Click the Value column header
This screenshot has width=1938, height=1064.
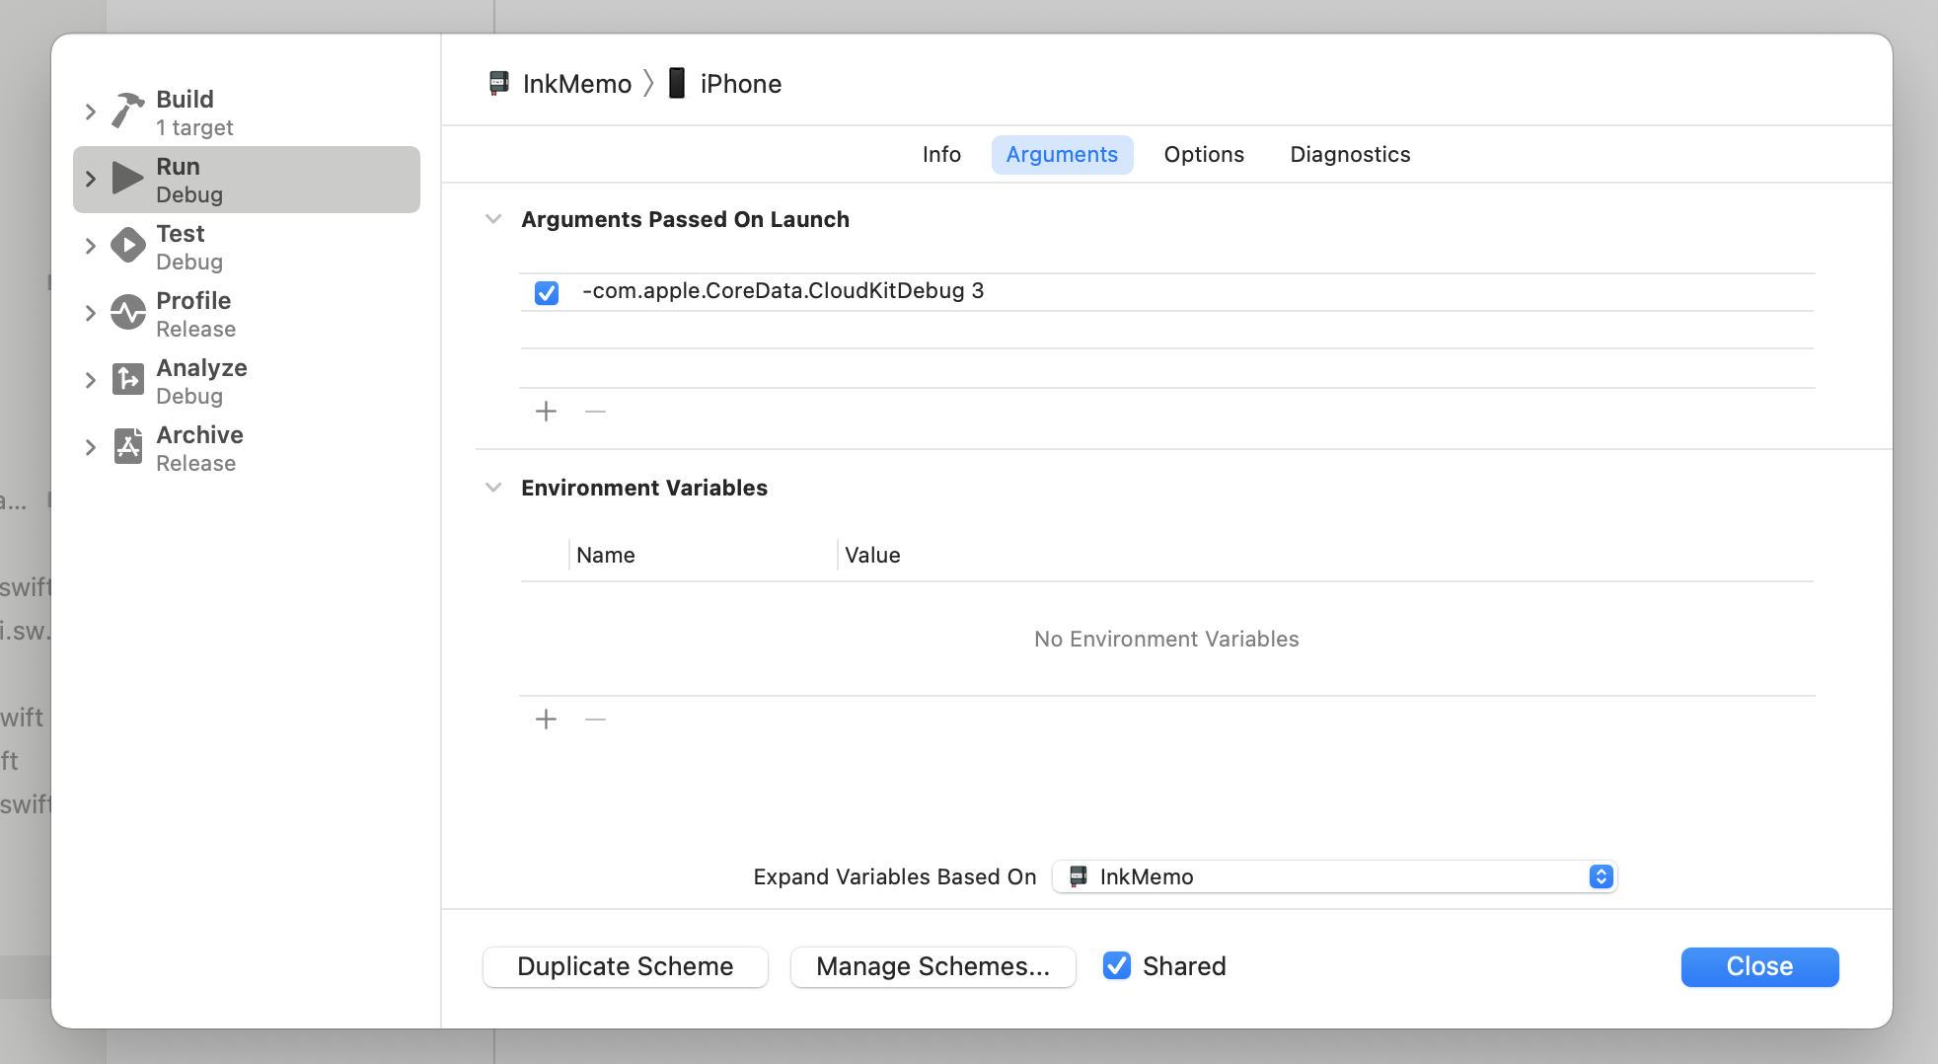click(x=872, y=555)
